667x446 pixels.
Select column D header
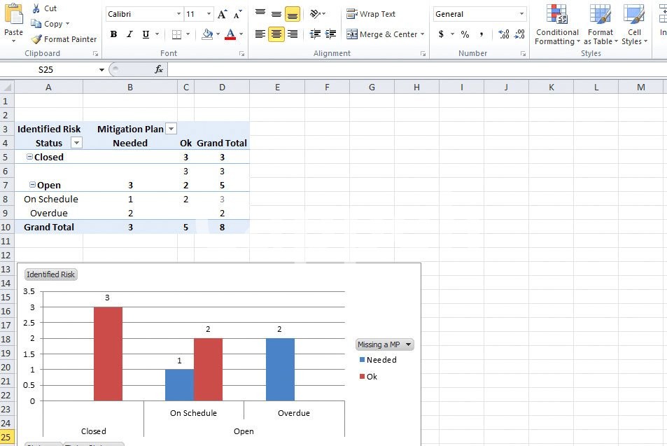[x=222, y=87]
